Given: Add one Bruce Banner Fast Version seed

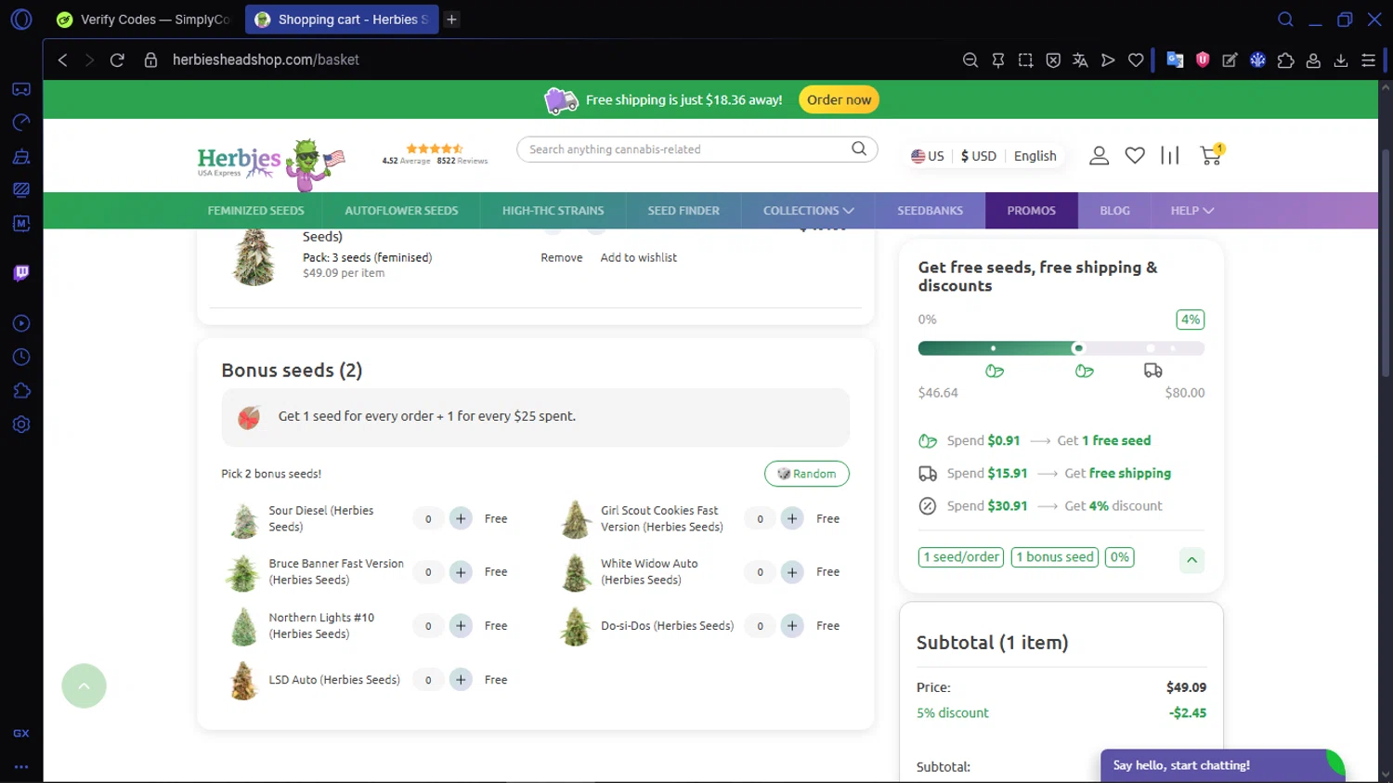Looking at the screenshot, I should coord(461,572).
